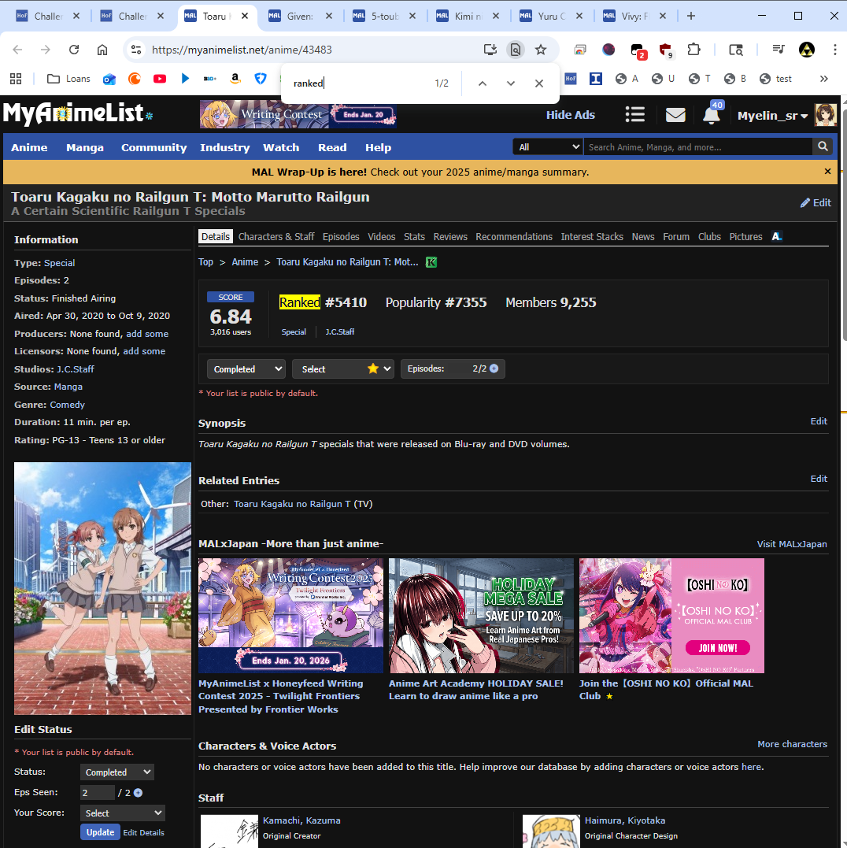Close the find-in-page bar
This screenshot has height=848, width=847.
[539, 83]
